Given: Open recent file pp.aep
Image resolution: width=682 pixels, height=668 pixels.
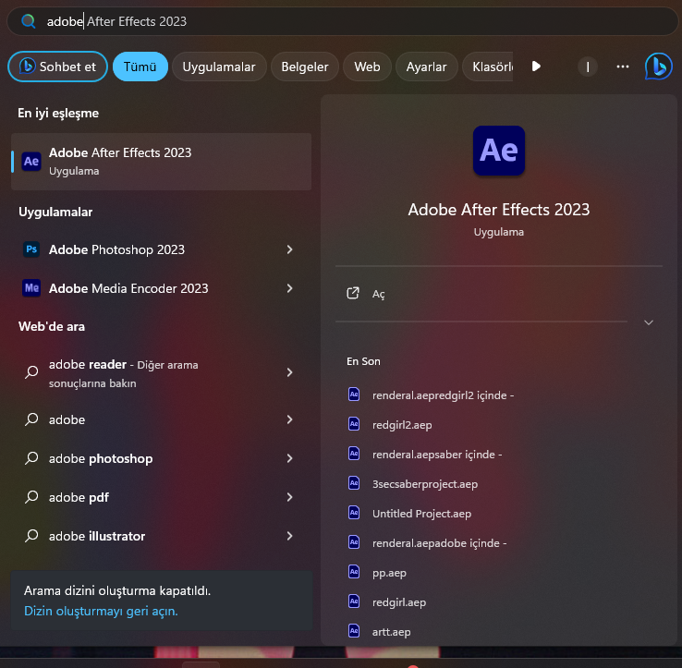Looking at the screenshot, I should coord(389,573).
